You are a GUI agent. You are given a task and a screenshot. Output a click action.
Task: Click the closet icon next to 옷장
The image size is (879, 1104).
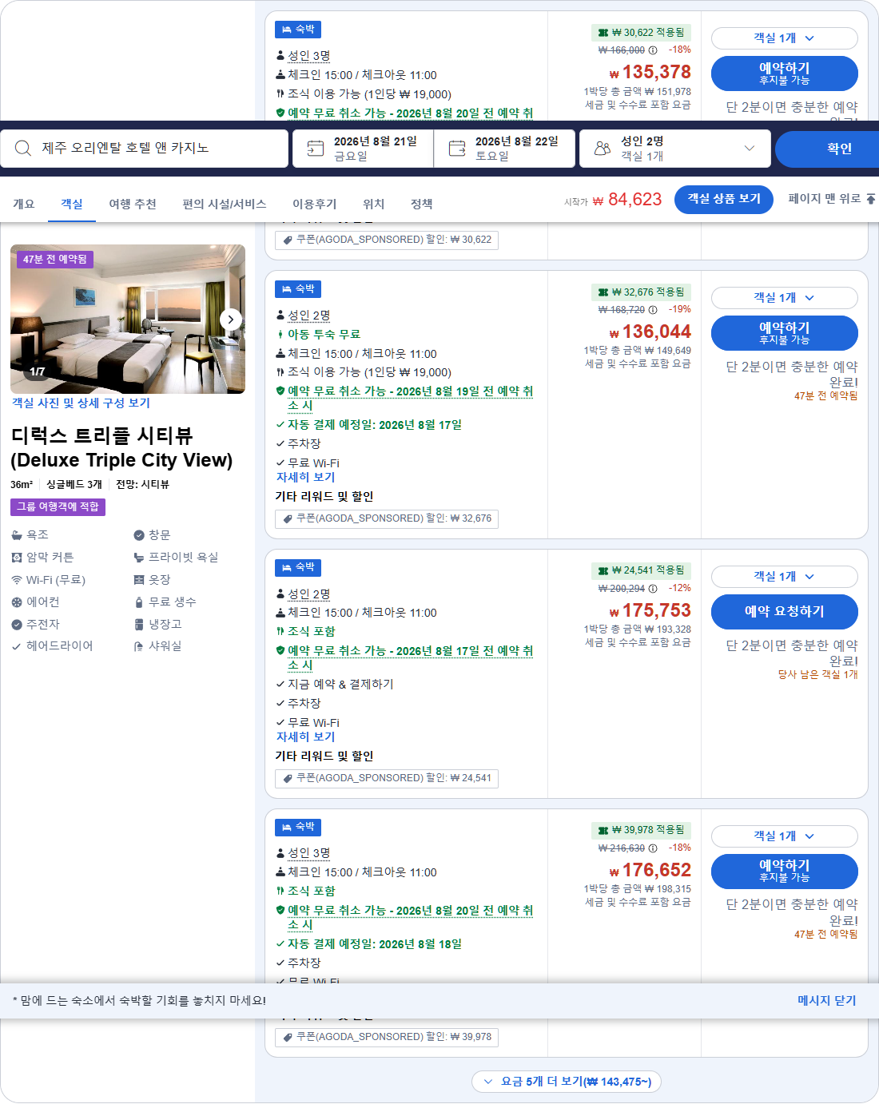point(139,580)
